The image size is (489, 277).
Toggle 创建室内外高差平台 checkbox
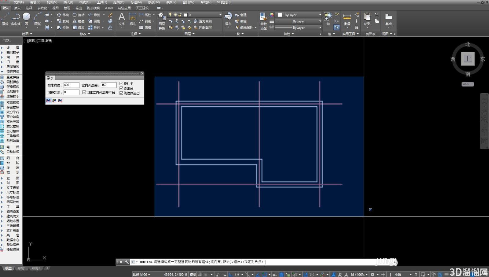[84, 92]
